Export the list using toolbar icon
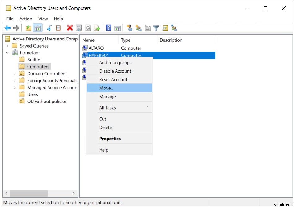Viewport: 297px width, 208px height. [x=96, y=28]
